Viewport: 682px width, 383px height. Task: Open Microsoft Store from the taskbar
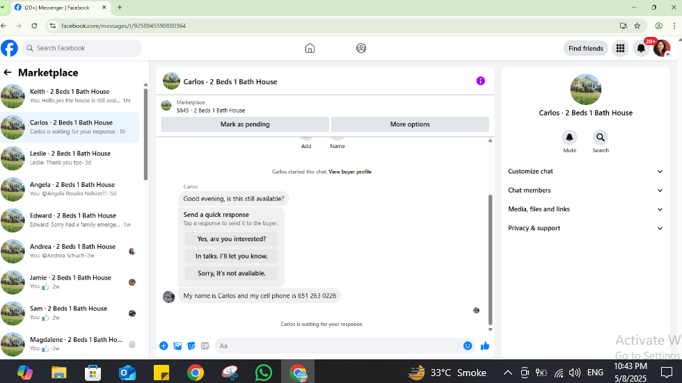pyautogui.click(x=93, y=373)
